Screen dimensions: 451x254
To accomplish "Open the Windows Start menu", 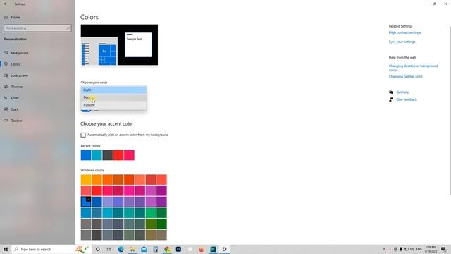I will 6,249.
